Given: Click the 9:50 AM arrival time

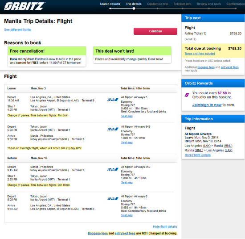Looking at the screenshot, I should (x=12, y=209).
